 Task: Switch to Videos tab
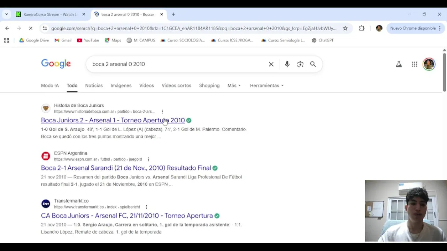tap(147, 85)
